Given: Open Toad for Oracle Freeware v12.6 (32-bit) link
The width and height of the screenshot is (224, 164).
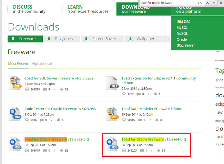Looking at the screenshot, I should click(57, 139).
